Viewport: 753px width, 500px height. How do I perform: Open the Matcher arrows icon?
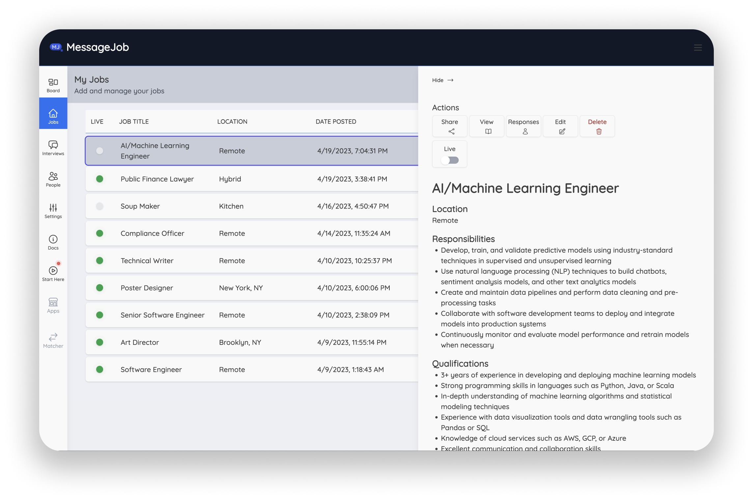click(x=53, y=337)
